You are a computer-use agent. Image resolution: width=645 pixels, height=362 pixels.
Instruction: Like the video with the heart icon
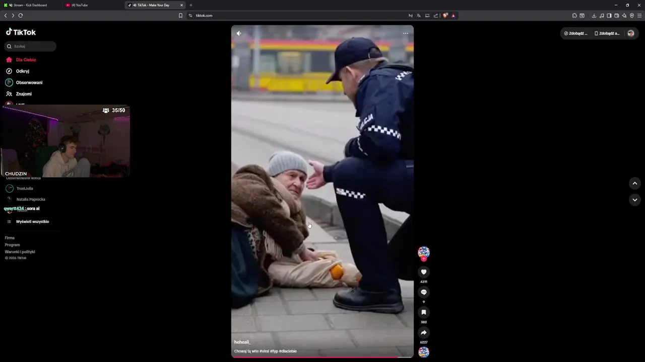[x=424, y=272]
